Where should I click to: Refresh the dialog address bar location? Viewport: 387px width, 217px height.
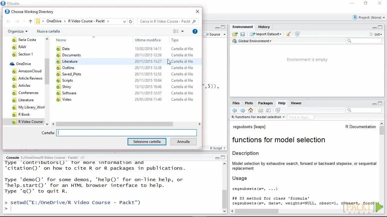point(131,21)
